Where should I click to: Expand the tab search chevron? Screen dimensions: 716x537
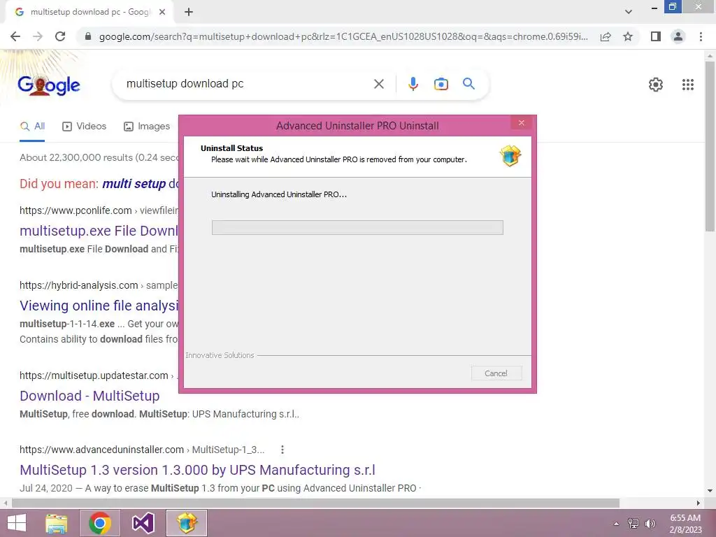629,12
